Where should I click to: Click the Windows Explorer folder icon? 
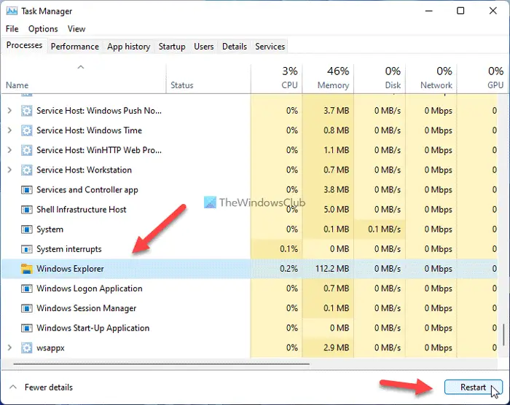27,269
